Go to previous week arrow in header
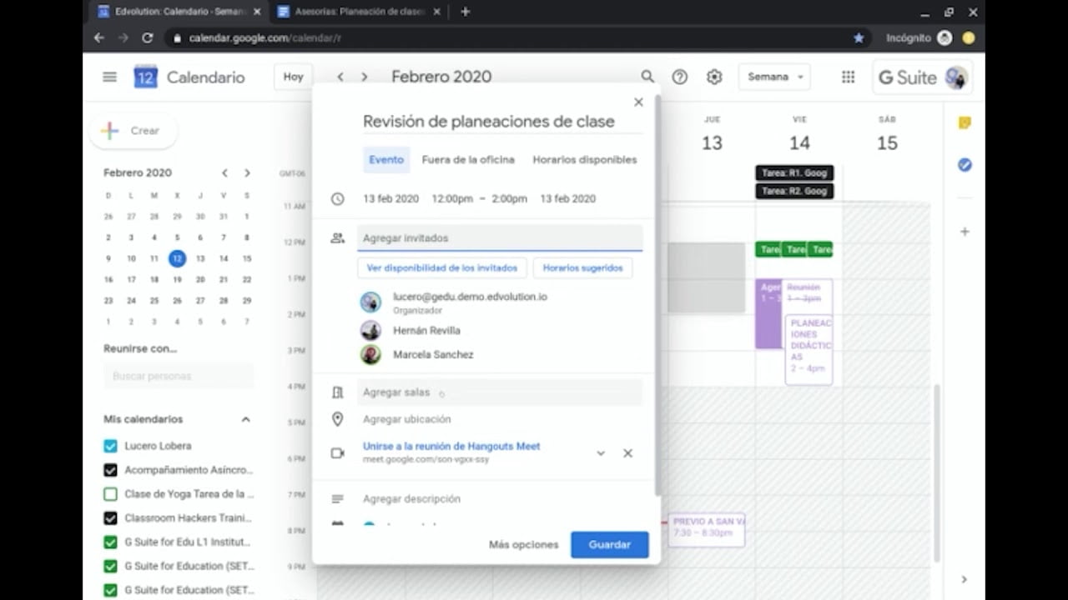Viewport: 1068px width, 600px height. coord(340,77)
